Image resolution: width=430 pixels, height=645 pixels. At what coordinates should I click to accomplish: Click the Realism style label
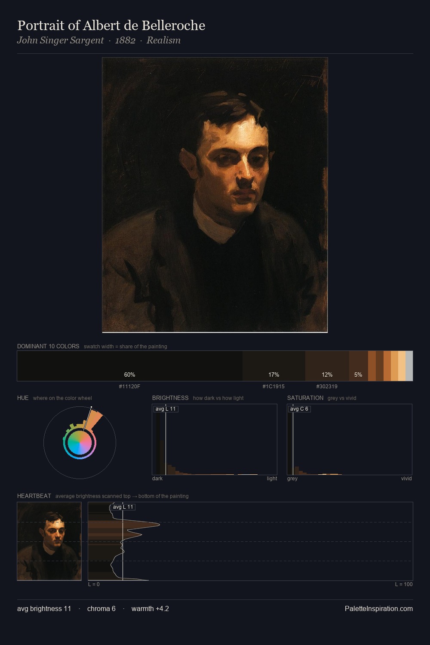[163, 40]
